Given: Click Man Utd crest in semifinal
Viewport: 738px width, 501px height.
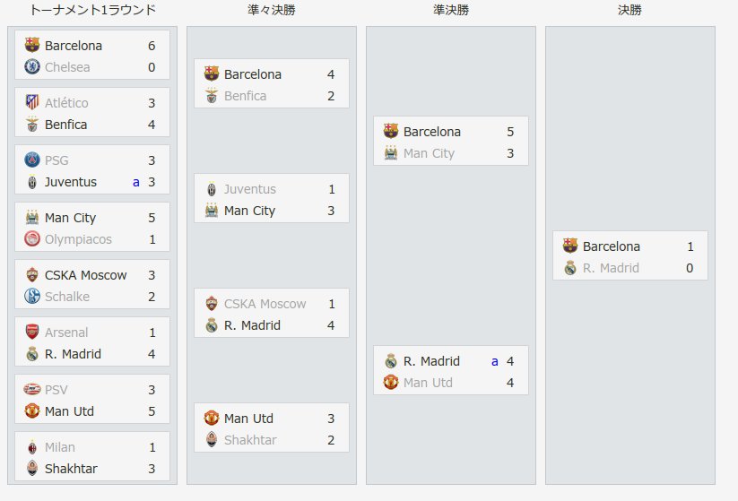Looking at the screenshot, I should (x=391, y=383).
